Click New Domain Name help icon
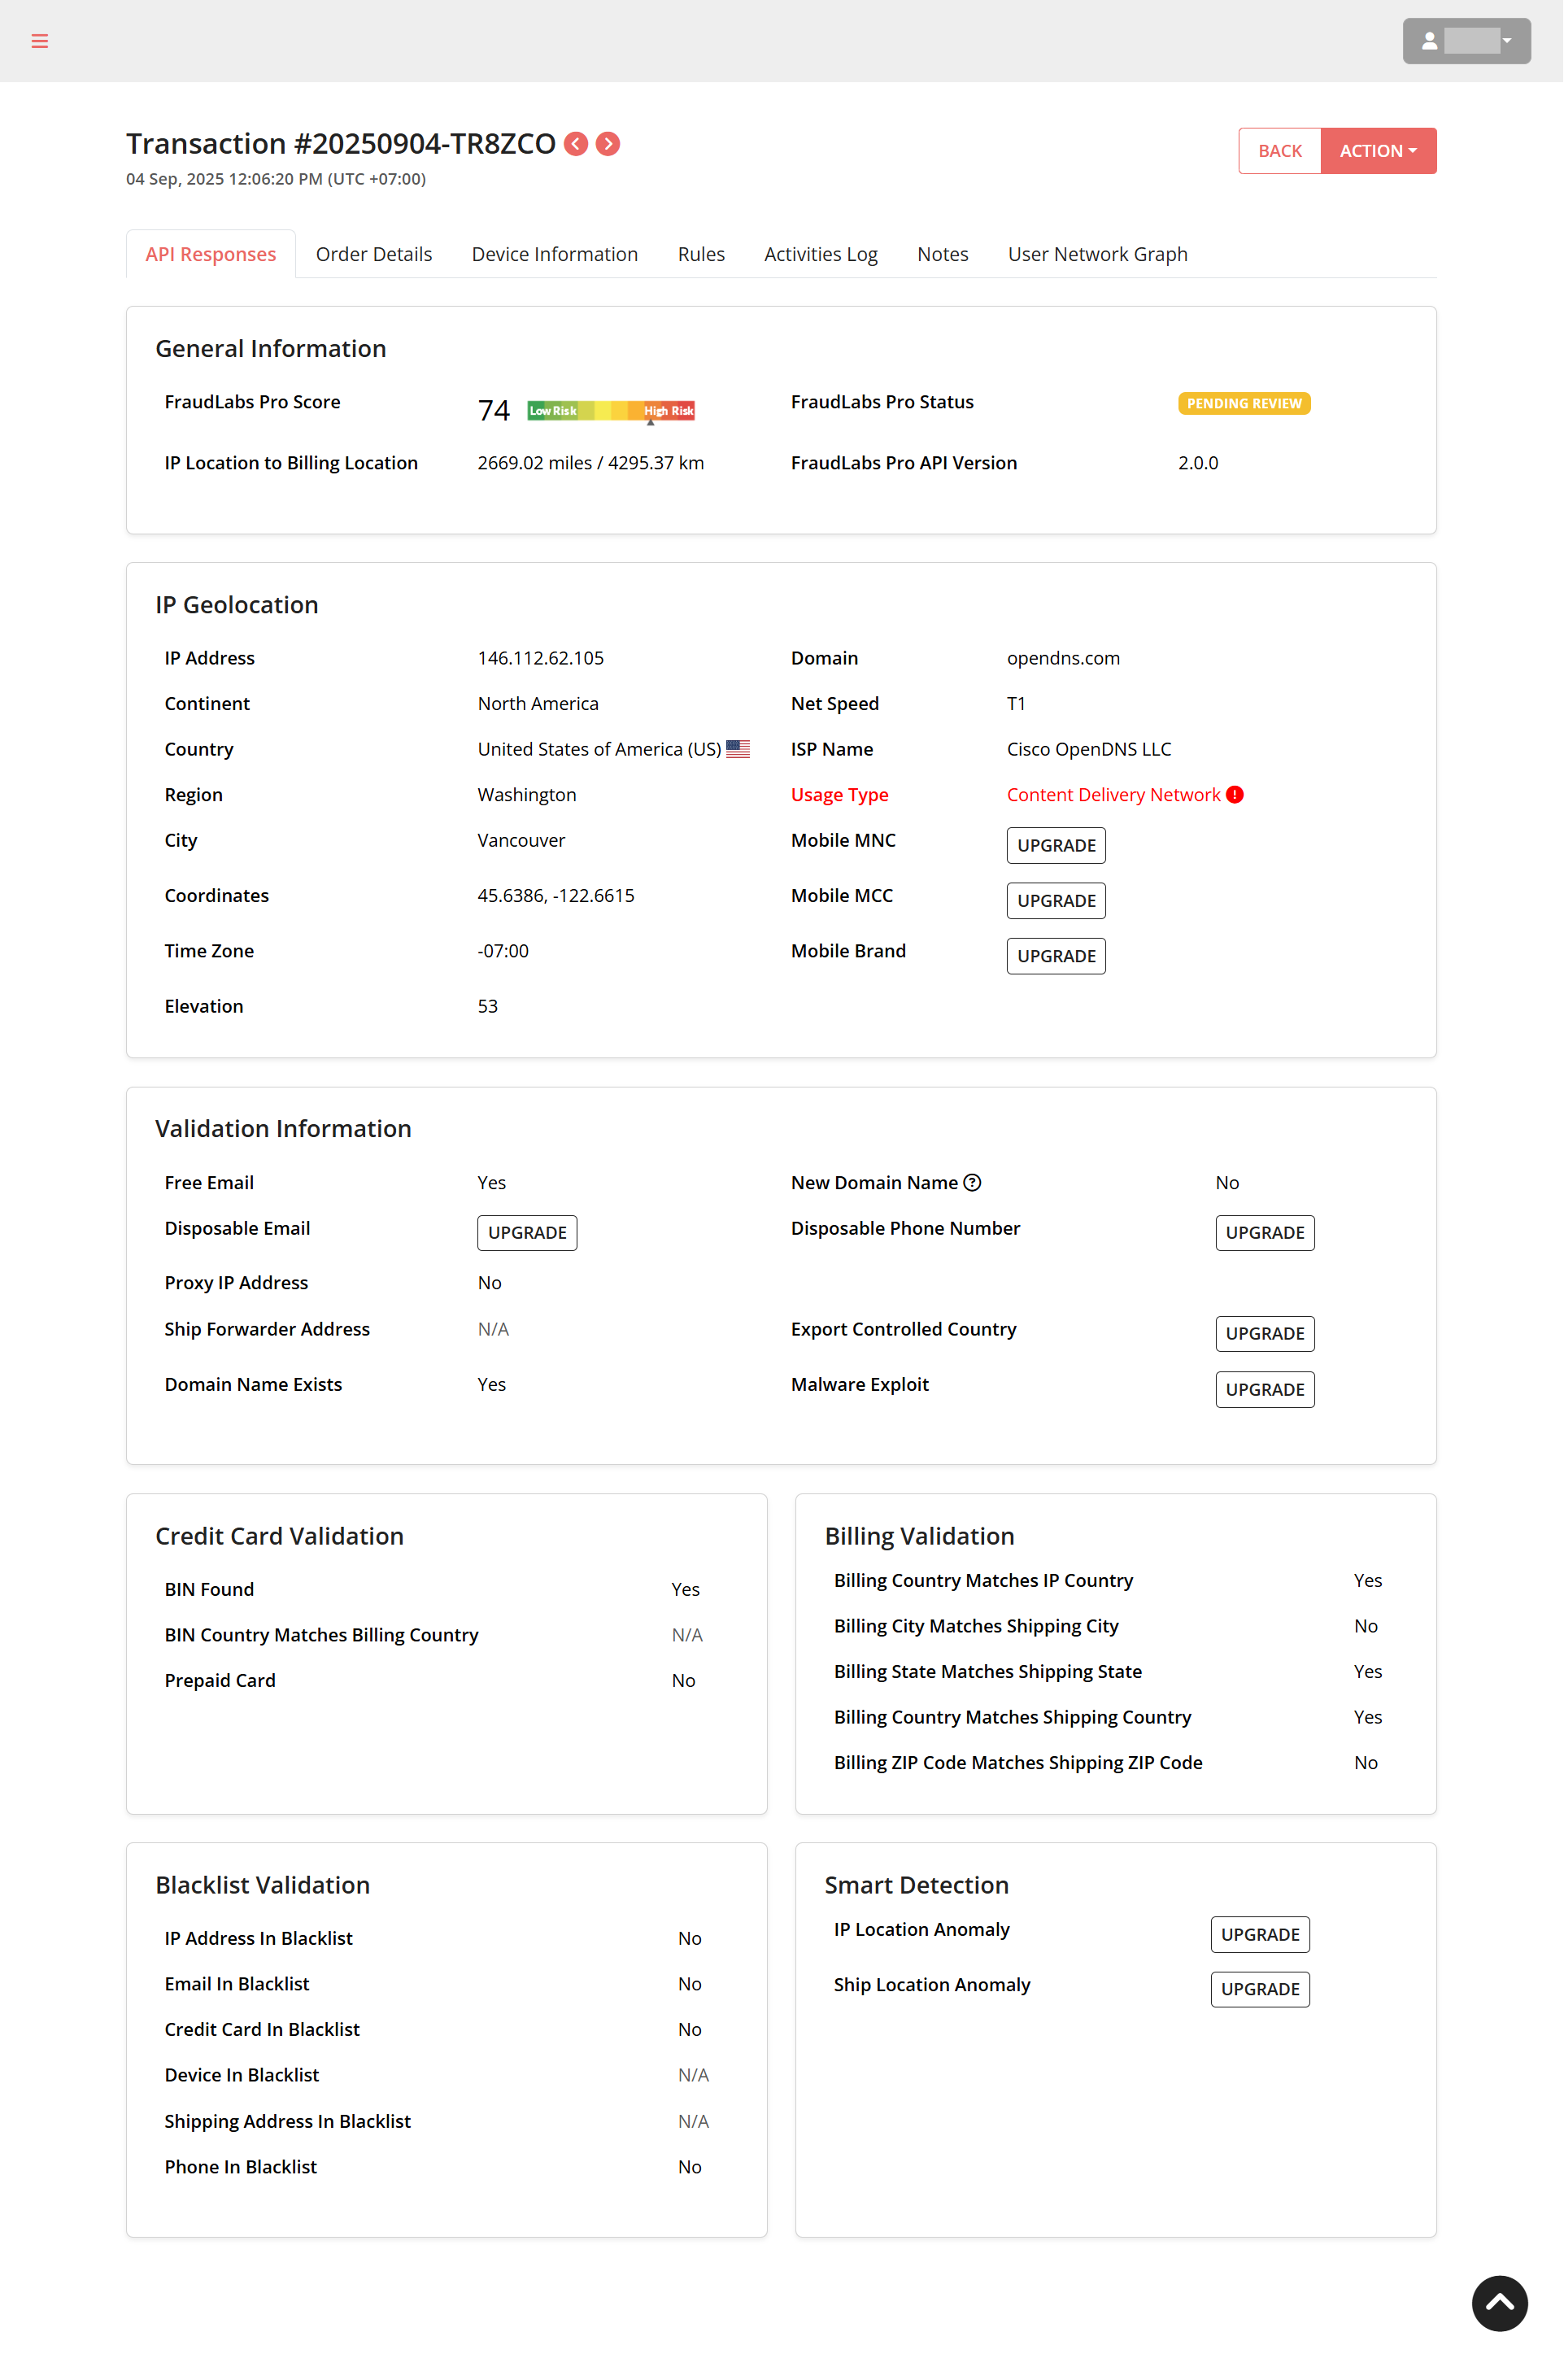 [972, 1183]
